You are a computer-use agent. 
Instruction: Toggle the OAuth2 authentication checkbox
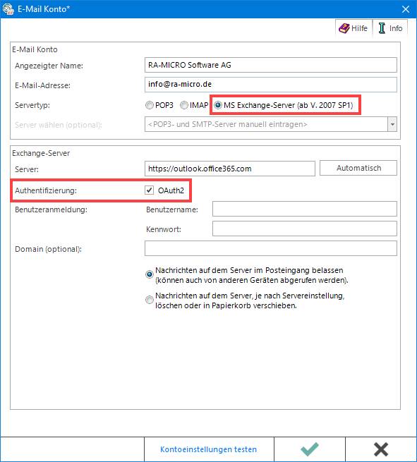pyautogui.click(x=150, y=190)
